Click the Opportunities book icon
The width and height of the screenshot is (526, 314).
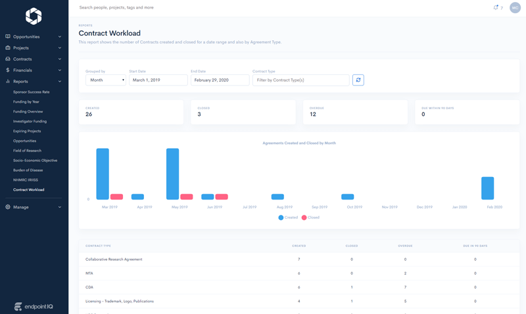tap(8, 37)
